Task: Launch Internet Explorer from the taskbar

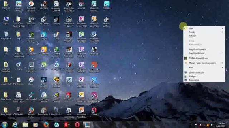Action: coord(15,125)
